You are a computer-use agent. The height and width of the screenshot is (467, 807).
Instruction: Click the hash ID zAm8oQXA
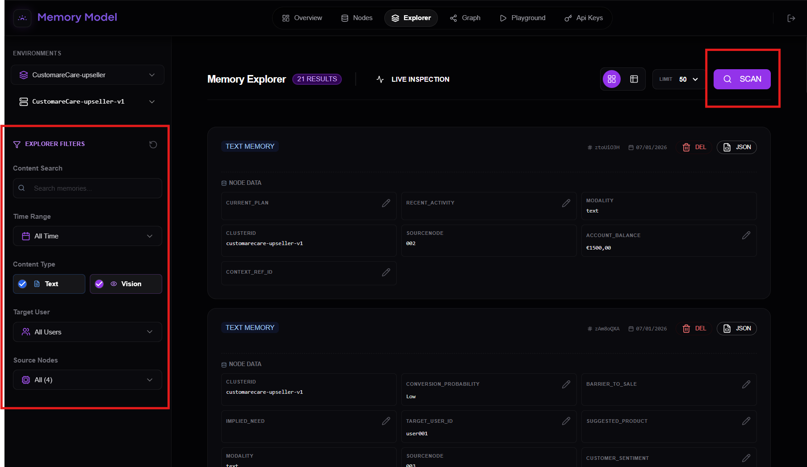click(x=604, y=329)
